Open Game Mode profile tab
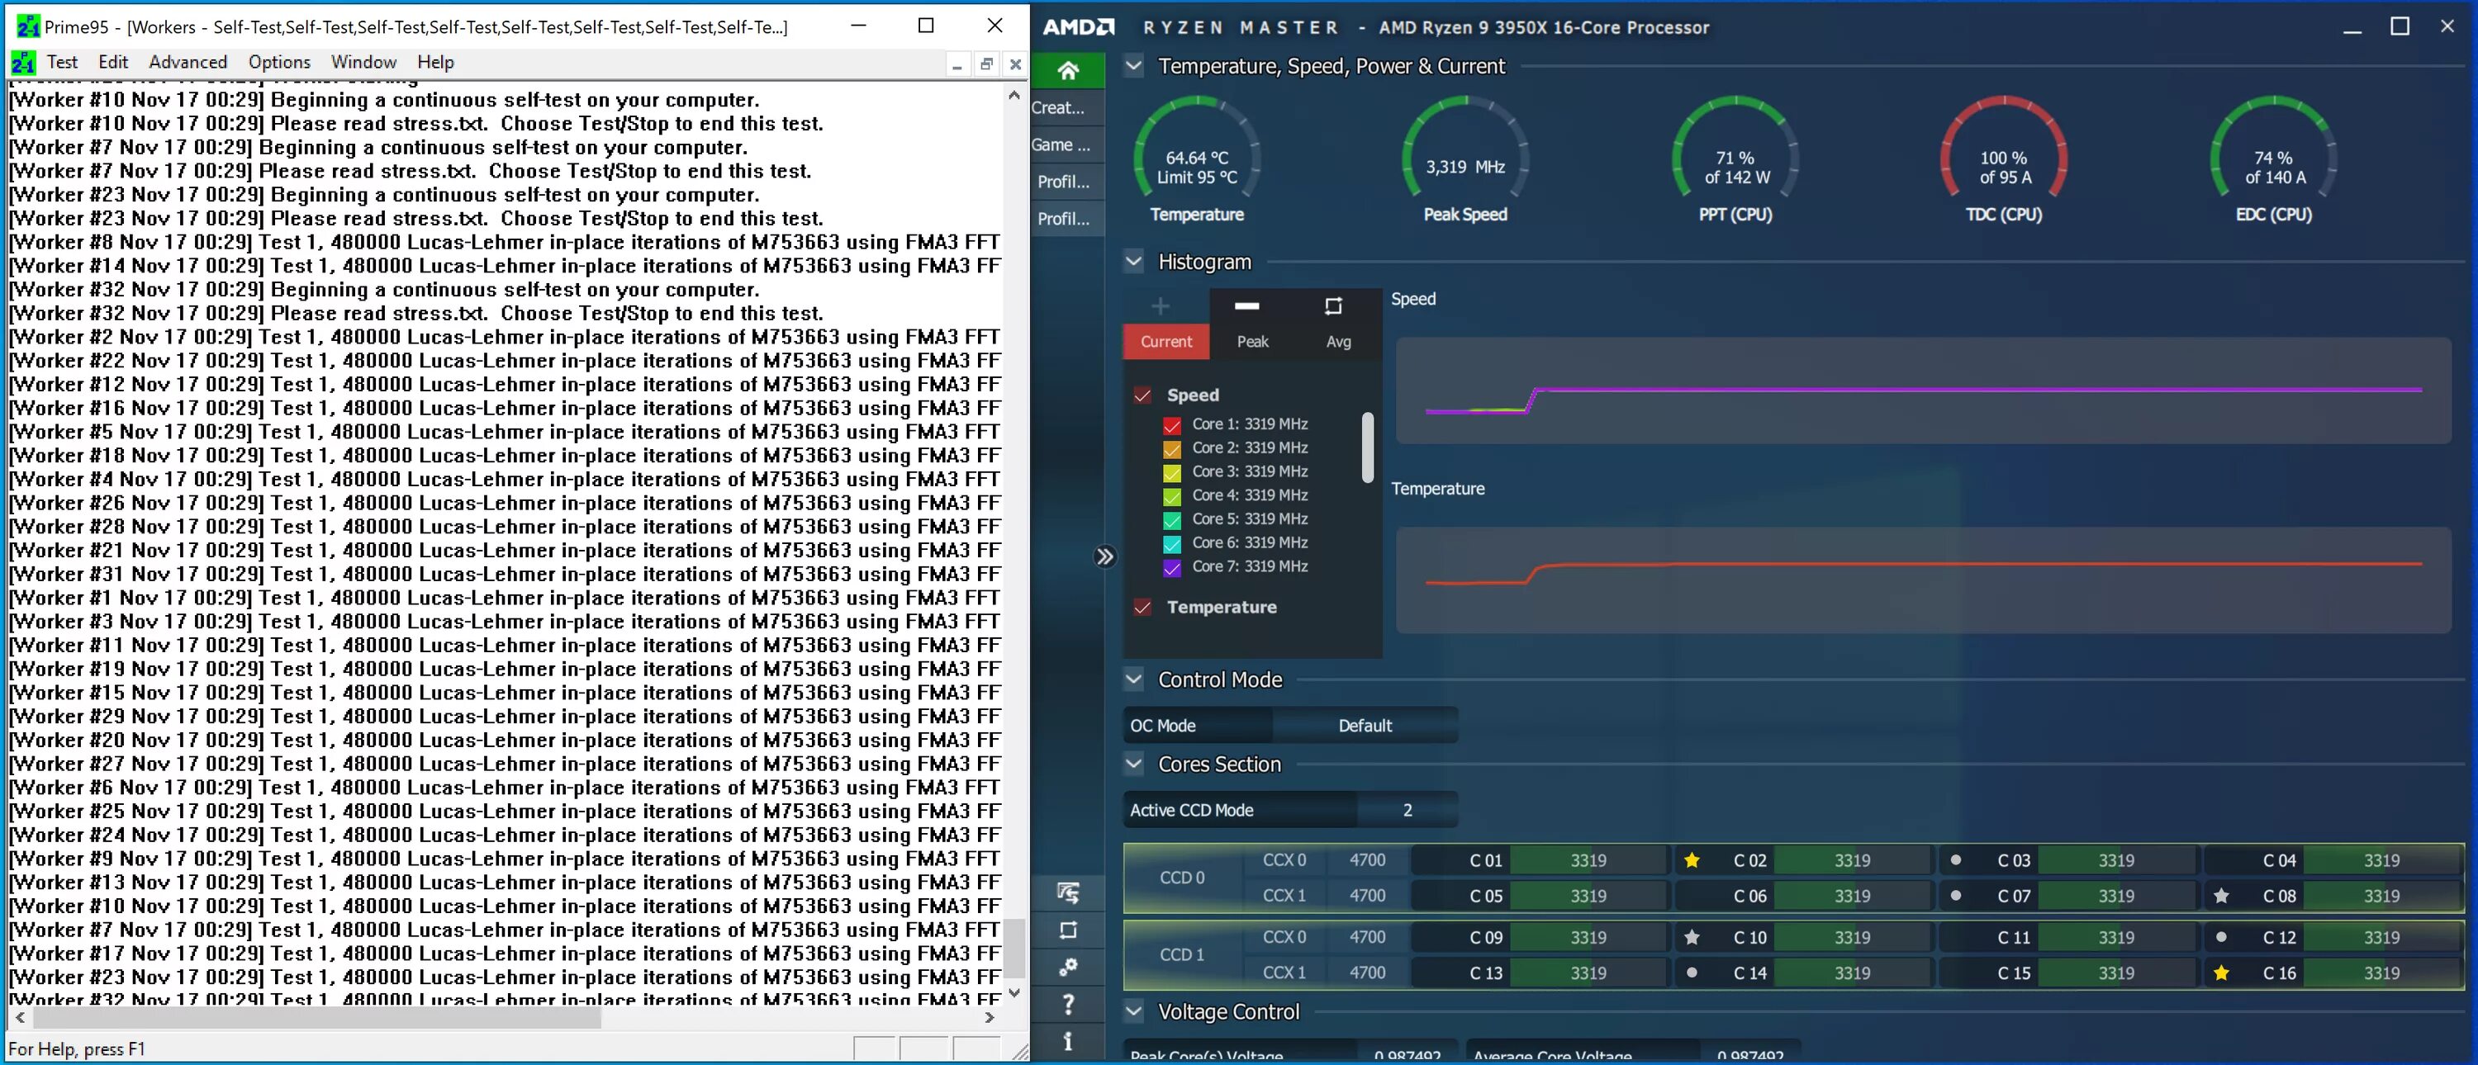 (1068, 144)
